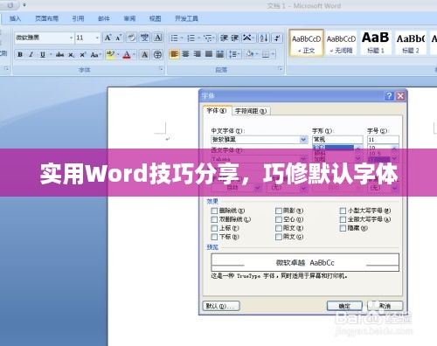Click the red font color A button
This screenshot has width=437, height=346.
127,54
